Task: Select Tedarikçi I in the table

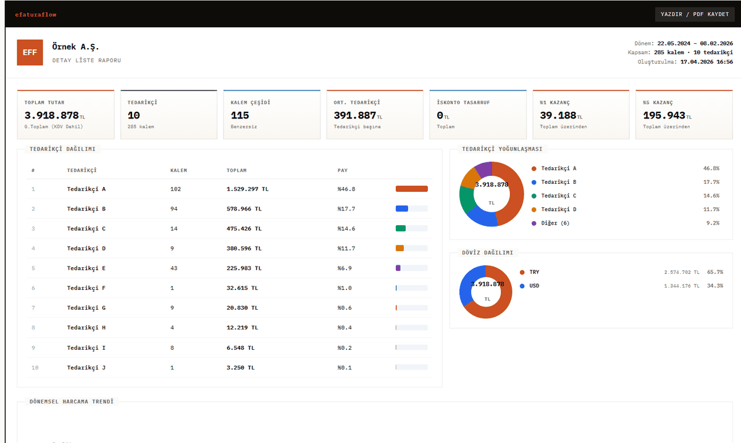Action: 86,348
